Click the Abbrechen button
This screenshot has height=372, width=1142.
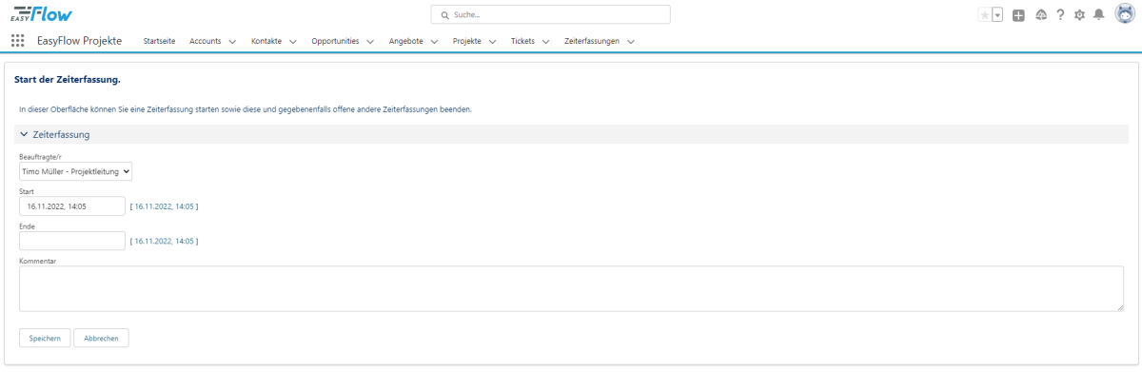(101, 338)
